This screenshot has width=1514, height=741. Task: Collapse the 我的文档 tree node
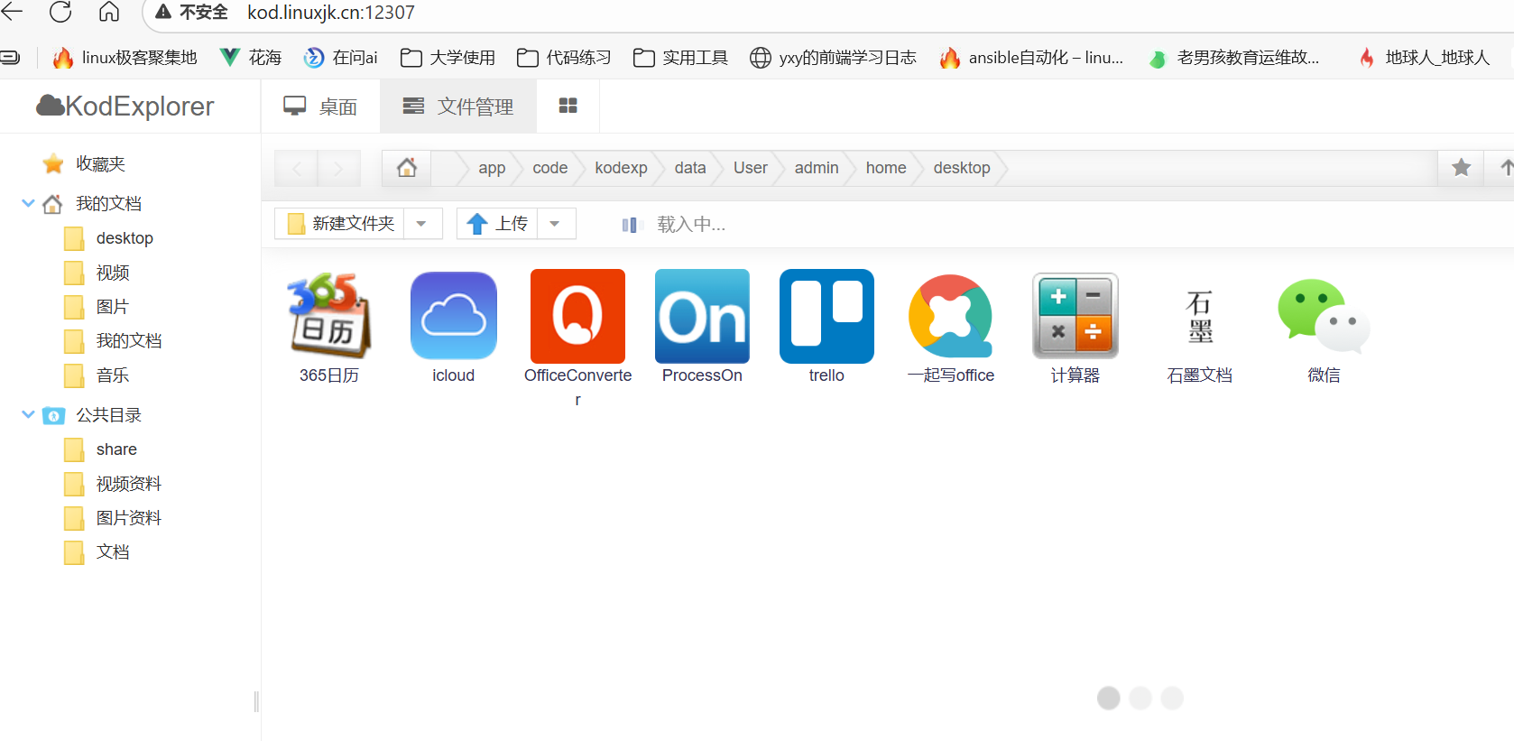[28, 203]
